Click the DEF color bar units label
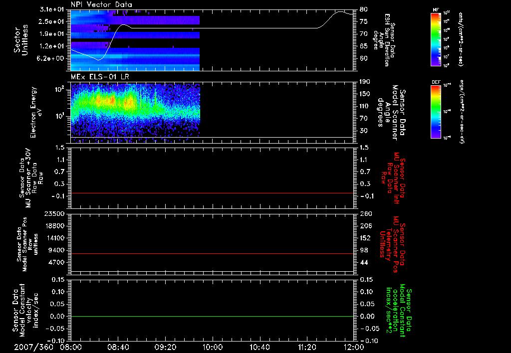511x353 pixels. click(462, 112)
